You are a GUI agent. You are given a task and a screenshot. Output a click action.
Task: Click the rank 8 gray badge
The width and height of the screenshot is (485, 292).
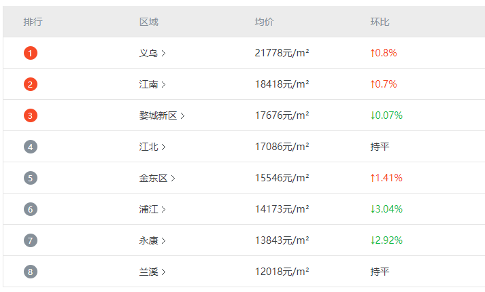pos(31,272)
